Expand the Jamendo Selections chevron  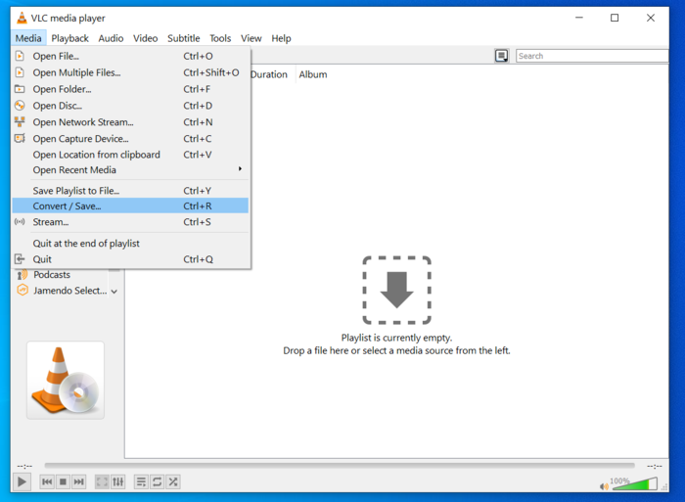[114, 292]
